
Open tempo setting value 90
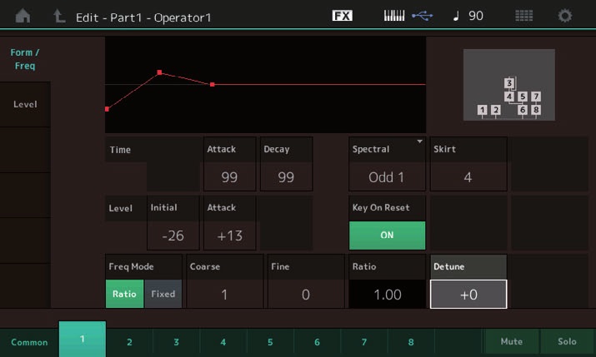476,16
